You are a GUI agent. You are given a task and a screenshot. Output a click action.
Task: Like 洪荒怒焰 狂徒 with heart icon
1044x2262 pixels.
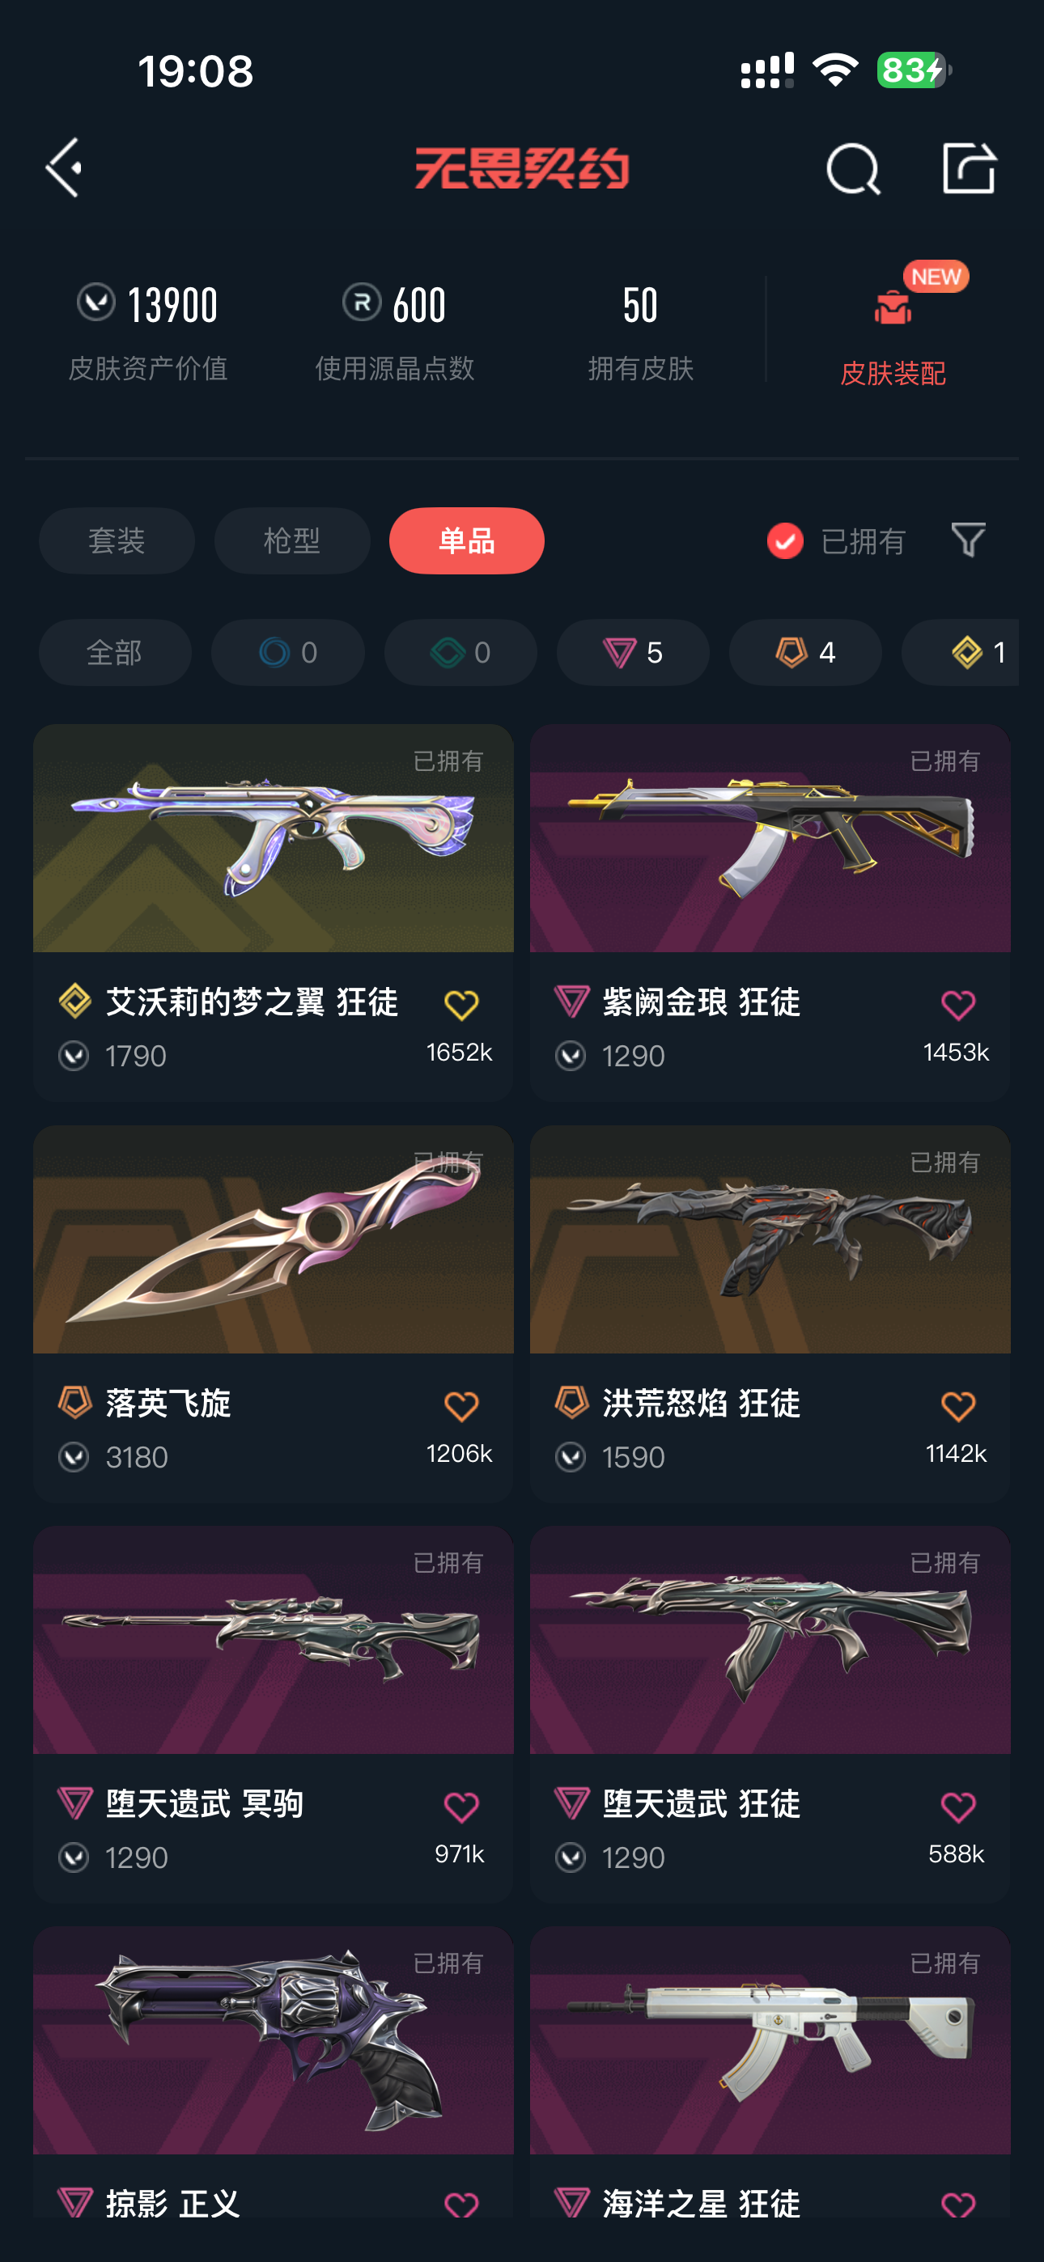(958, 1406)
